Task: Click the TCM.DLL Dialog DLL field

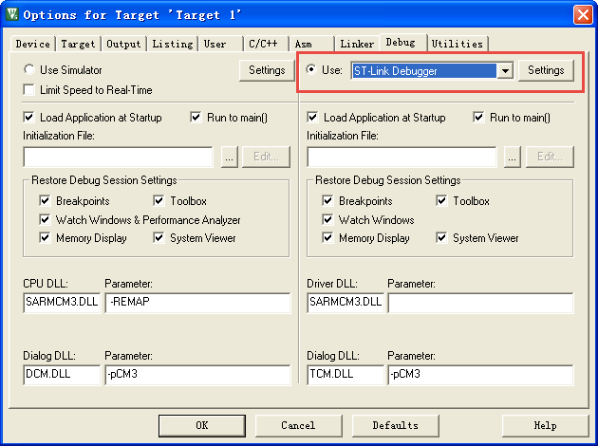Action: coord(346,374)
